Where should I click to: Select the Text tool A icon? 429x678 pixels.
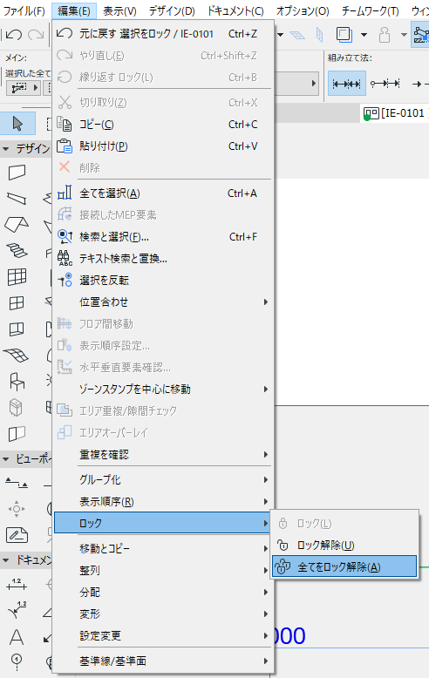click(x=17, y=637)
